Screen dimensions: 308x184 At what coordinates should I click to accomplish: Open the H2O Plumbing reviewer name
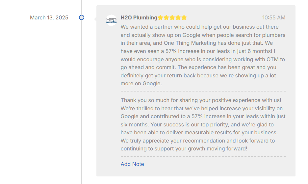coord(139,17)
